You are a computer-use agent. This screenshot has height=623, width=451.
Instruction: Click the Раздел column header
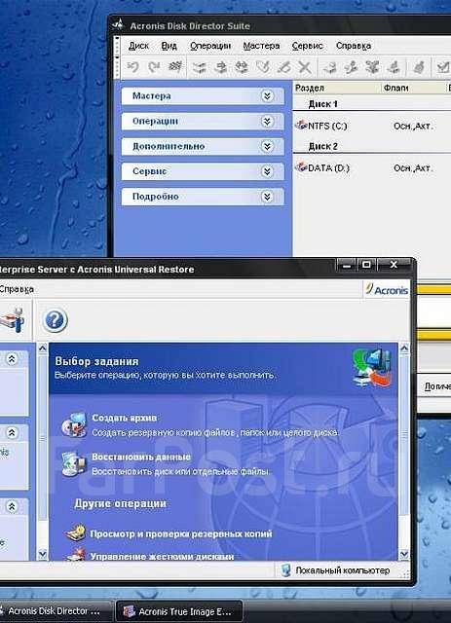(x=337, y=88)
